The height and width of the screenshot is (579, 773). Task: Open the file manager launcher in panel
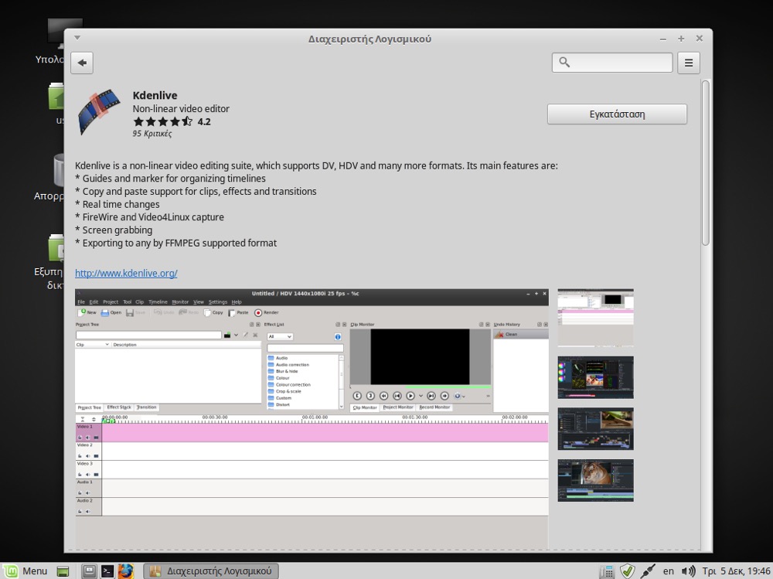tap(89, 571)
